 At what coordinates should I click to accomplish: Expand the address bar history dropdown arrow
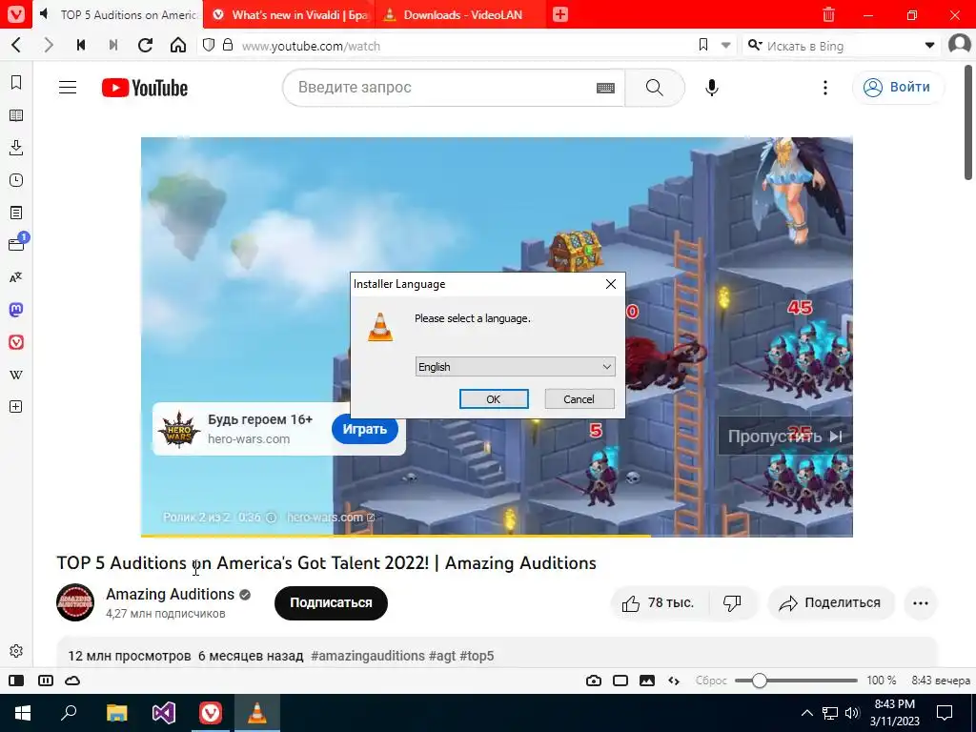pos(725,45)
